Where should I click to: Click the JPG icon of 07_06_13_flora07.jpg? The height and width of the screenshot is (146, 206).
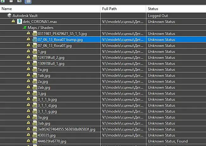35,46
